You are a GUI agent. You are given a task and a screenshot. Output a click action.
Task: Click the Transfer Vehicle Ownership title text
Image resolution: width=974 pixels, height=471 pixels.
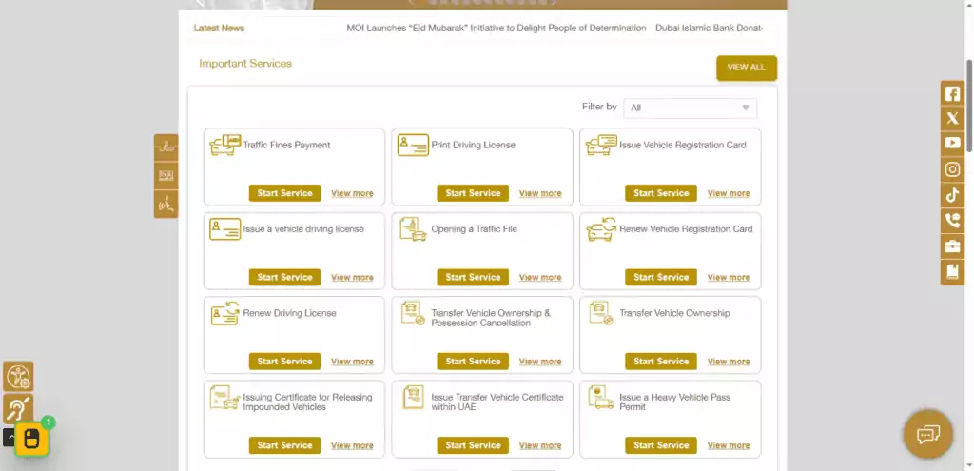674,313
